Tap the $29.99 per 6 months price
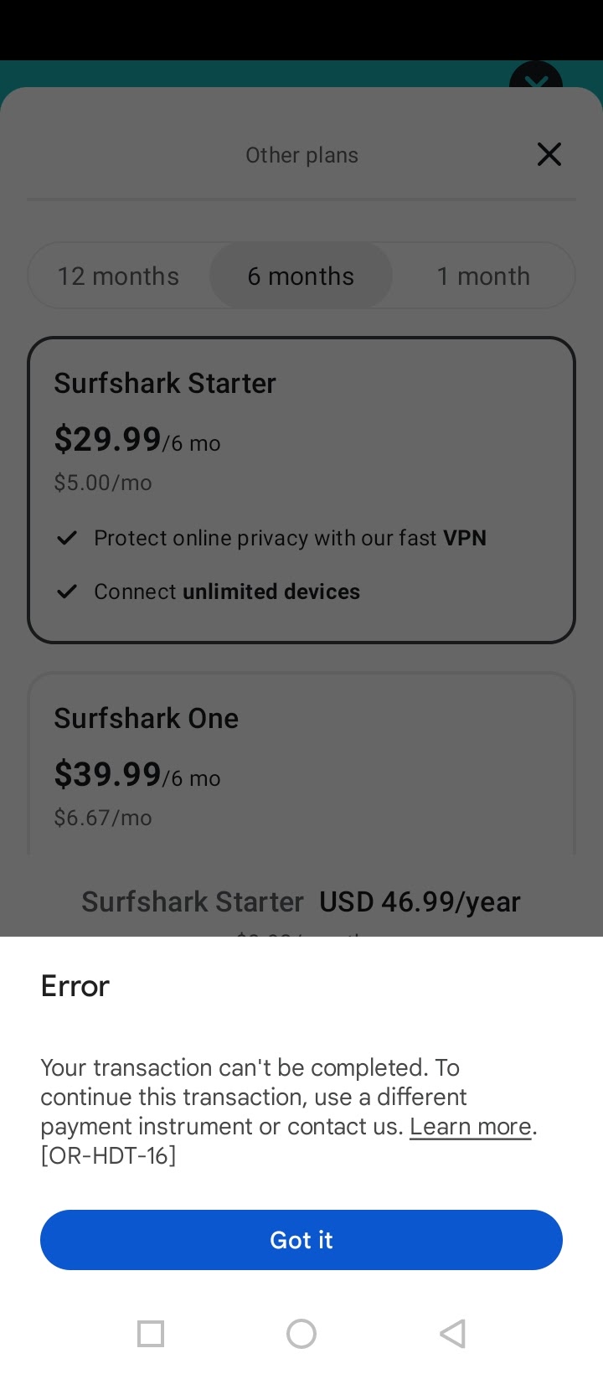 coord(137,440)
